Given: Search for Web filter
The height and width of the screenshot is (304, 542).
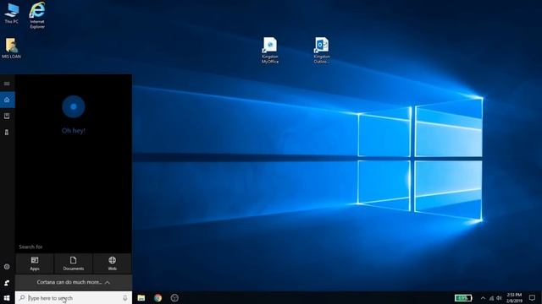Looking at the screenshot, I should [x=113, y=263].
